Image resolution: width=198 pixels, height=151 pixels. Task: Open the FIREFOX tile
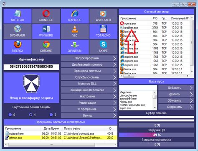pyautogui.click(x=18, y=47)
